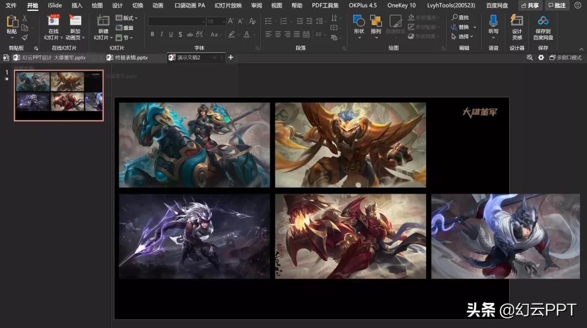
Task: Open 设计灵感 design ideas
Action: pos(517,27)
